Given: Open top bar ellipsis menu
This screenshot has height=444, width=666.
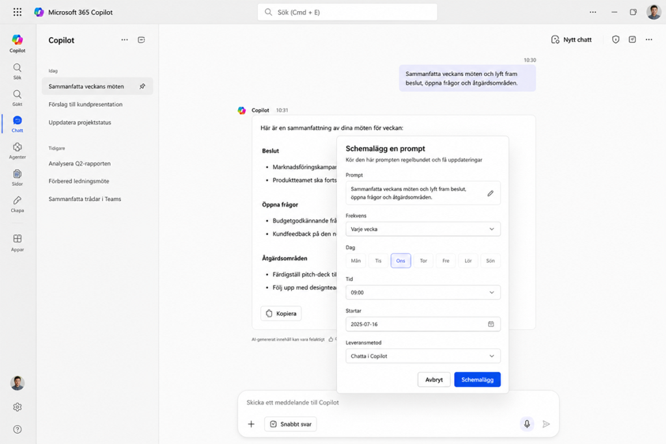Looking at the screenshot, I should click(x=593, y=12).
